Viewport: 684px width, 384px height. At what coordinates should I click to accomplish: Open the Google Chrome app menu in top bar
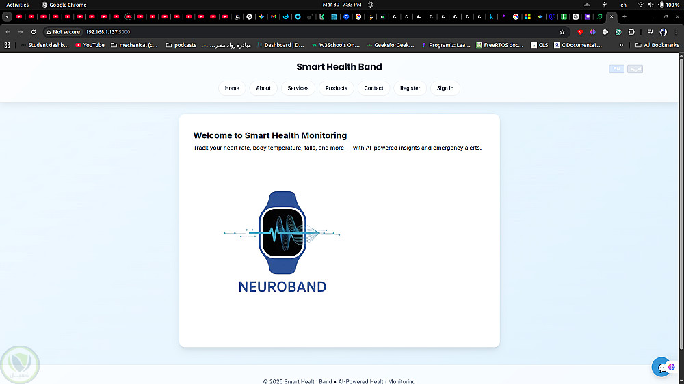[x=64, y=5]
